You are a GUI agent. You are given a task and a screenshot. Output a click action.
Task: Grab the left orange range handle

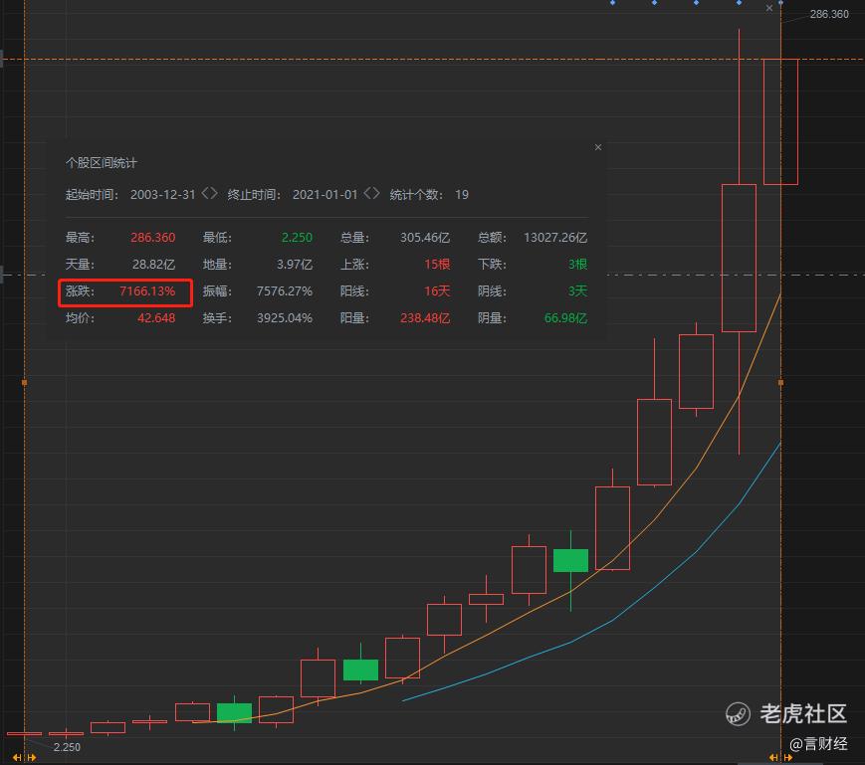tap(24, 382)
